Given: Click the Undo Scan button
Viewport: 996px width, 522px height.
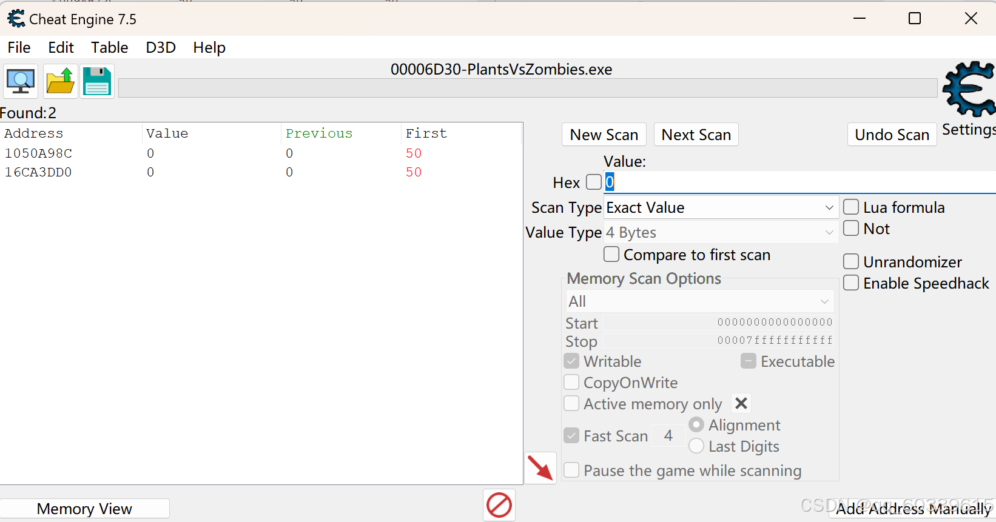Looking at the screenshot, I should pos(892,135).
